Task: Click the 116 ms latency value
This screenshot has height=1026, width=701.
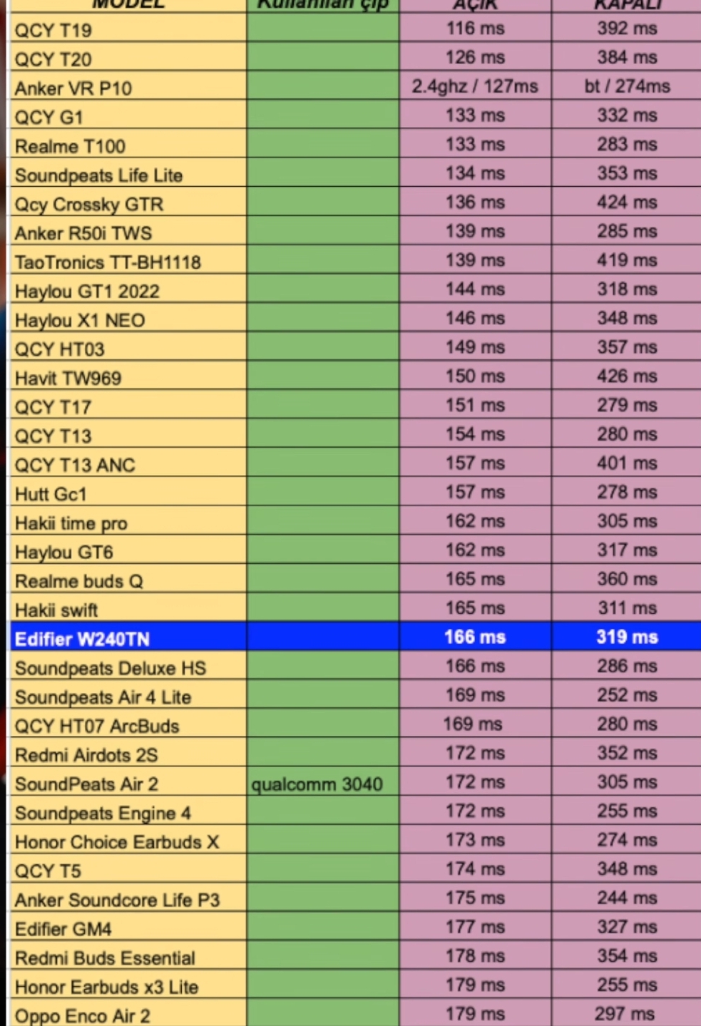Action: 475,29
